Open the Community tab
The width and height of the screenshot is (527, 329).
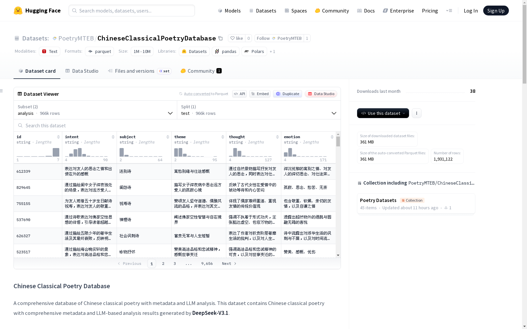[x=201, y=71]
